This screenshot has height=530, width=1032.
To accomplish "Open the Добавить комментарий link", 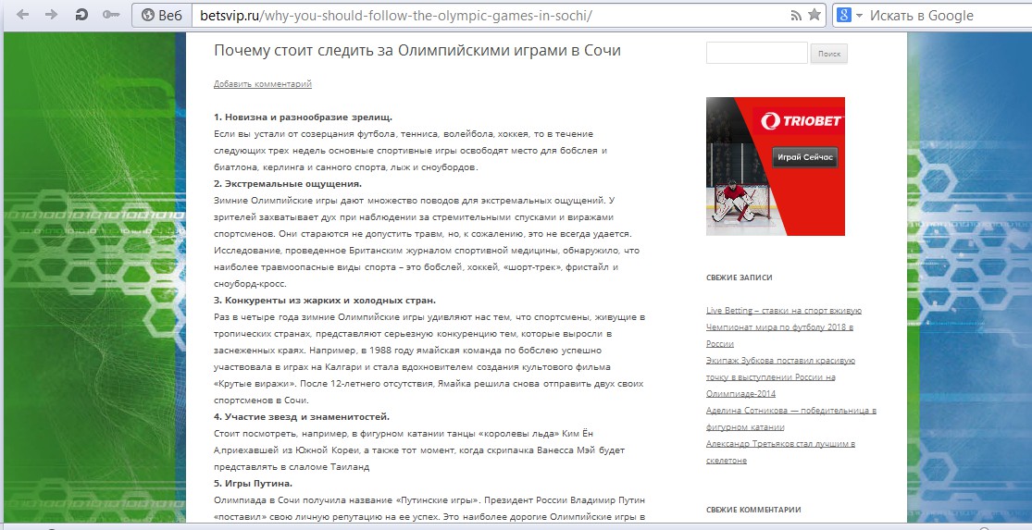I will pos(263,84).
